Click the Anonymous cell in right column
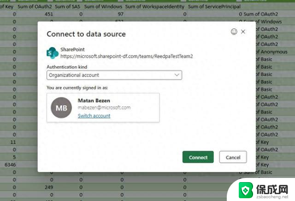The width and height of the screenshot is (295, 201). (271, 52)
